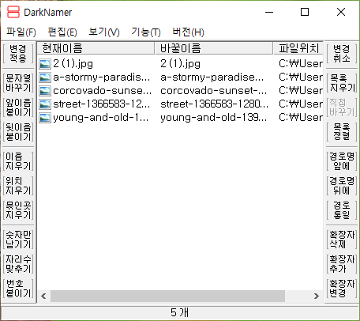Image resolution: width=360 pixels, height=321 pixels.
Task: Click the 5 개 status bar count
Action: tap(180, 313)
